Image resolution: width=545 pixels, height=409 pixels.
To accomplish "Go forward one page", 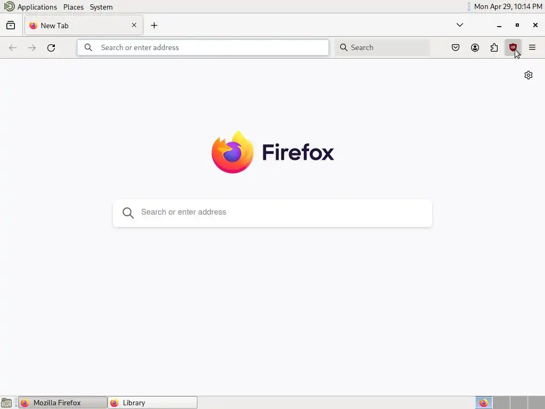I will click(32, 47).
